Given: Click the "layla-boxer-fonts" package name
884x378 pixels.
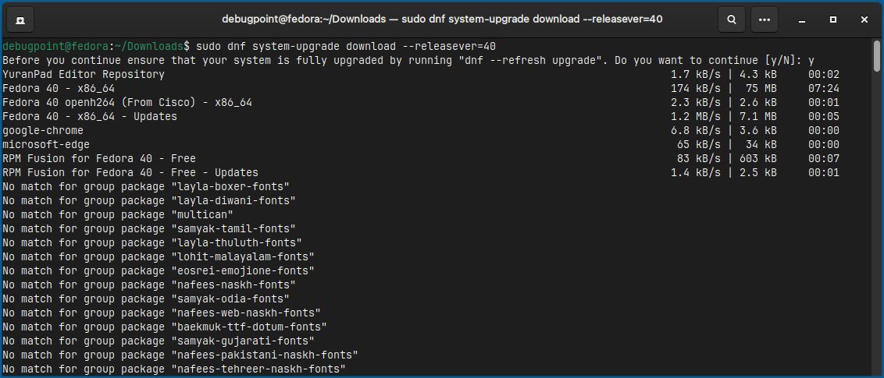Looking at the screenshot, I should pos(230,187).
